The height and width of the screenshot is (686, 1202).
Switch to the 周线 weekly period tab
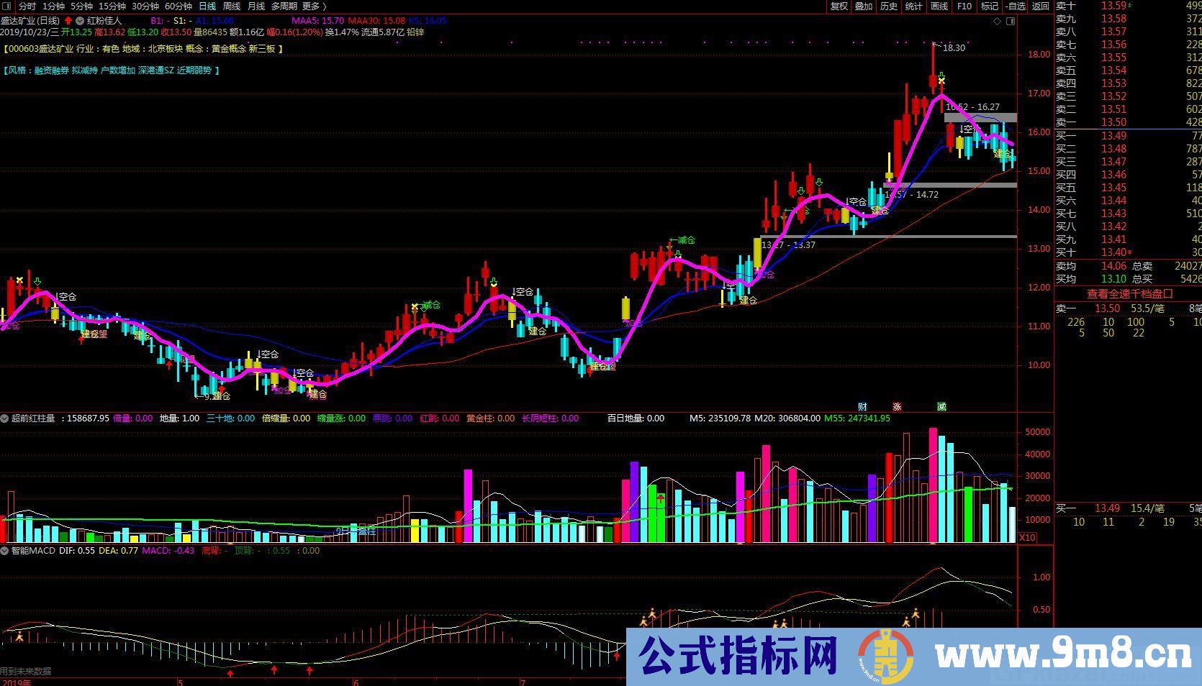(231, 6)
